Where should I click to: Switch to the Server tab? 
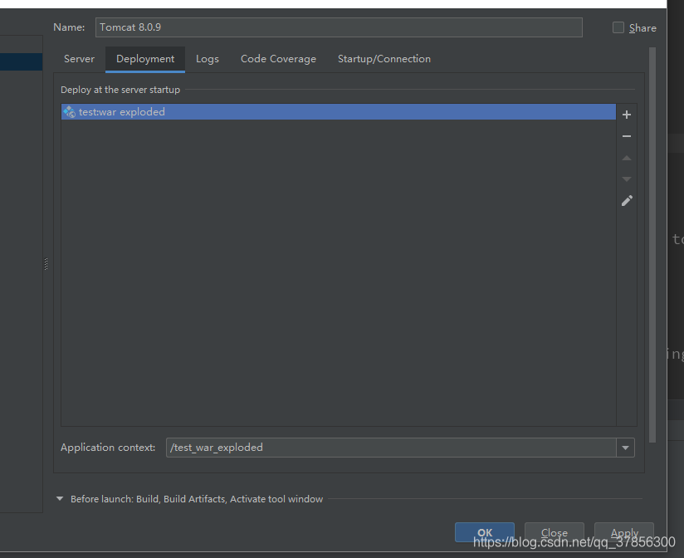pyautogui.click(x=79, y=59)
